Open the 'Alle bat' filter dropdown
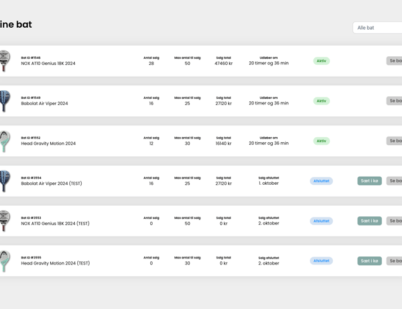 coord(377,28)
